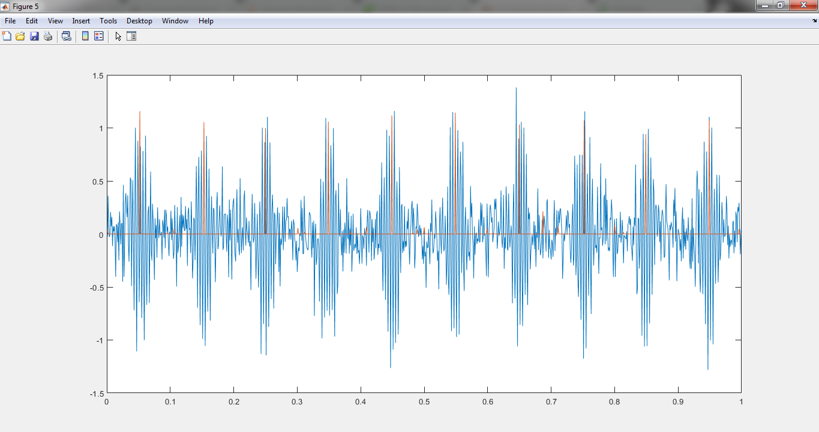The image size is (819, 432).
Task: Insert a legend using the toolbar icon
Action: click(99, 36)
